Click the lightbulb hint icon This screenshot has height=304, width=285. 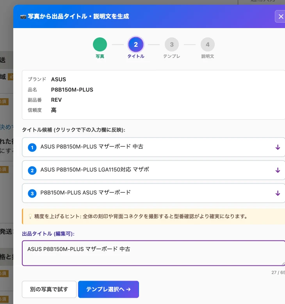tap(30, 216)
